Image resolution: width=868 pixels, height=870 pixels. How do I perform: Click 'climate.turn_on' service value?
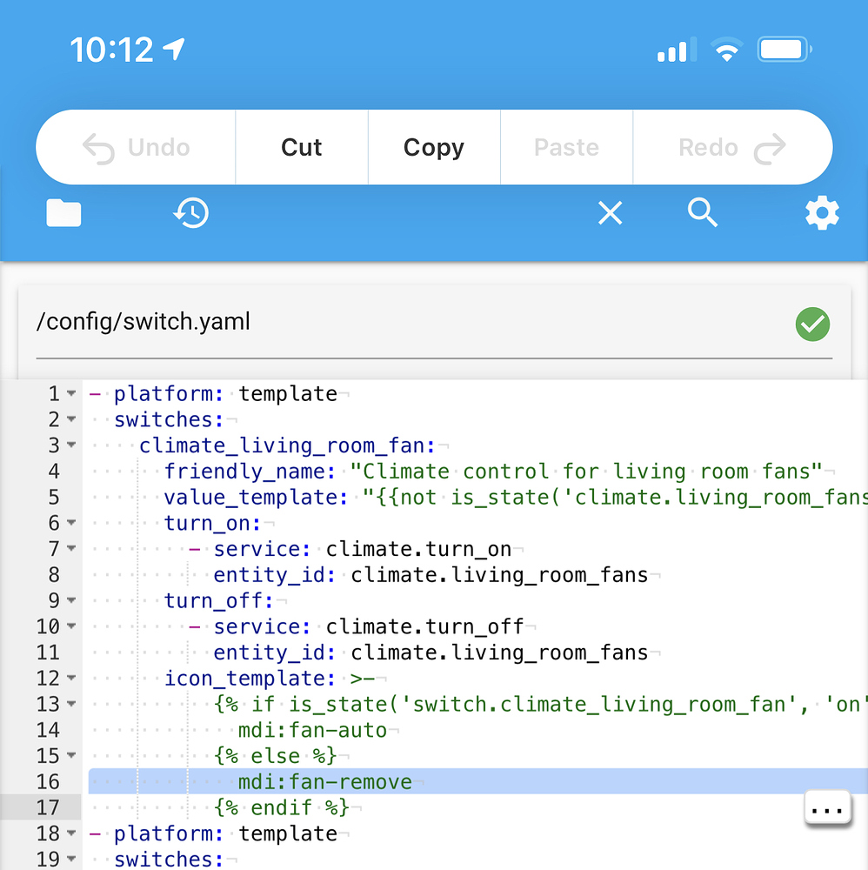click(x=418, y=549)
